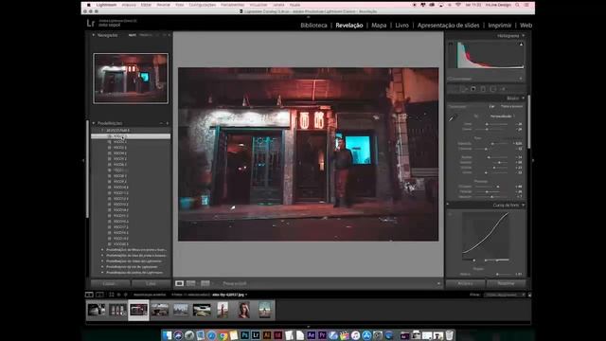Adjust the Exposição slider
Viewport: 606px width, 341px height.
coord(492,143)
